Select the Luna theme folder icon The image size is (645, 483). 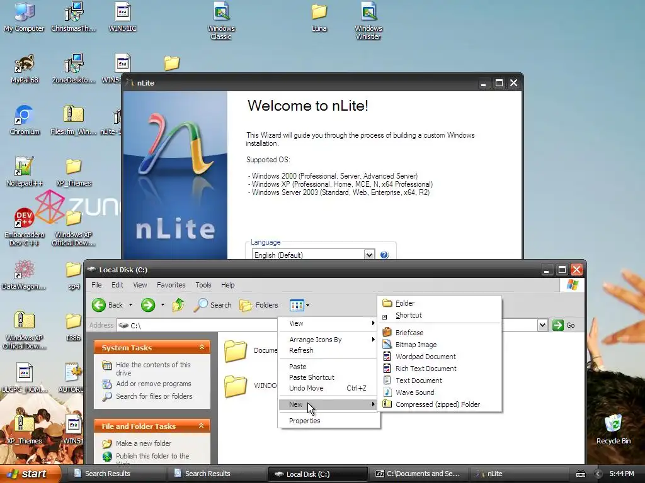pyautogui.click(x=319, y=17)
